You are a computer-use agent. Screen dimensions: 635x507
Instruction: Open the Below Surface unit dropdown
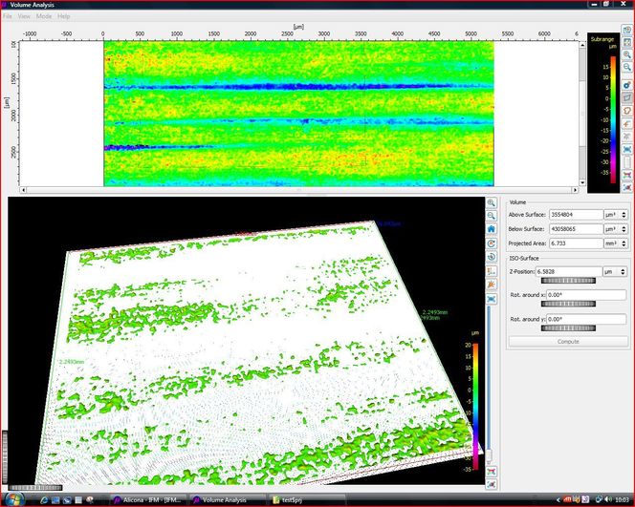click(614, 229)
